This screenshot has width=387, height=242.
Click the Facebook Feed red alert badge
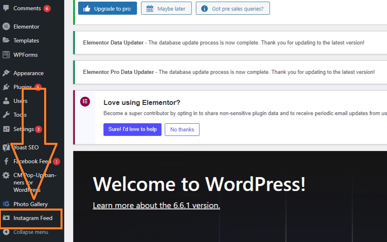tap(56, 162)
